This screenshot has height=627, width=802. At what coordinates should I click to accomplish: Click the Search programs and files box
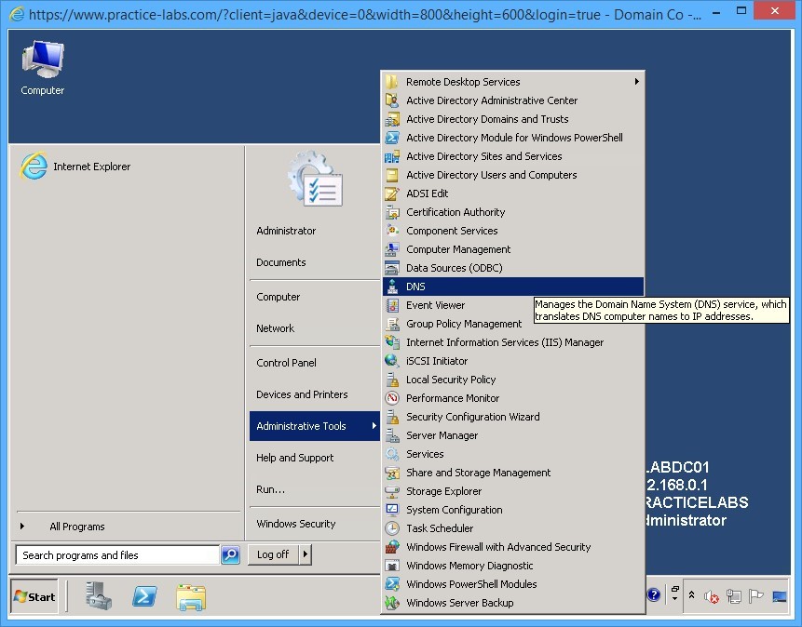click(x=116, y=554)
